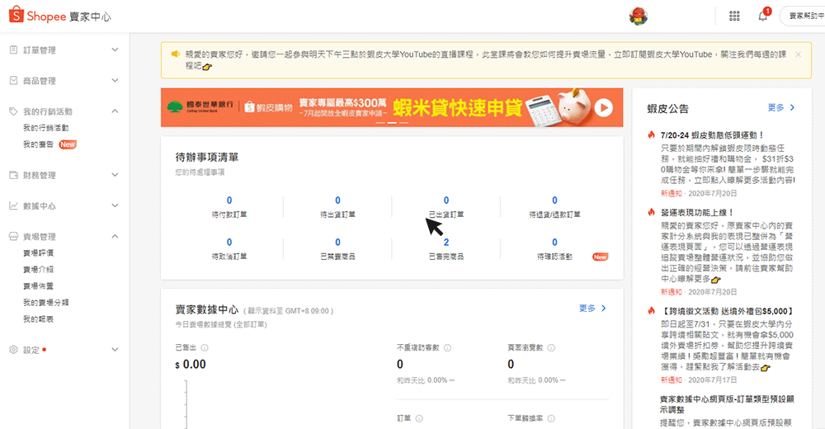This screenshot has width=825, height=429.
Task: Click the 已售完商品 count
Action: (446, 243)
